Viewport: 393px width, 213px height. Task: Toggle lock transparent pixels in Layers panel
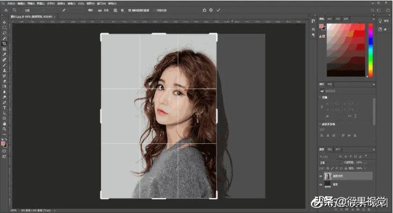tap(327, 168)
